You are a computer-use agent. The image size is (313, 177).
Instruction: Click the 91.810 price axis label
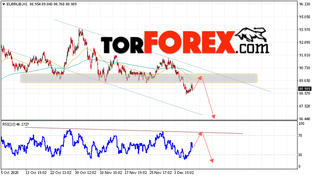coord(304,55)
